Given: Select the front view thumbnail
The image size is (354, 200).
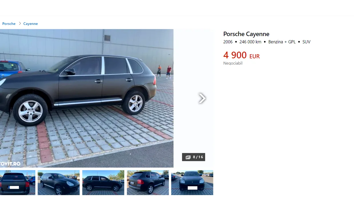Looking at the screenshot, I should (192, 183).
